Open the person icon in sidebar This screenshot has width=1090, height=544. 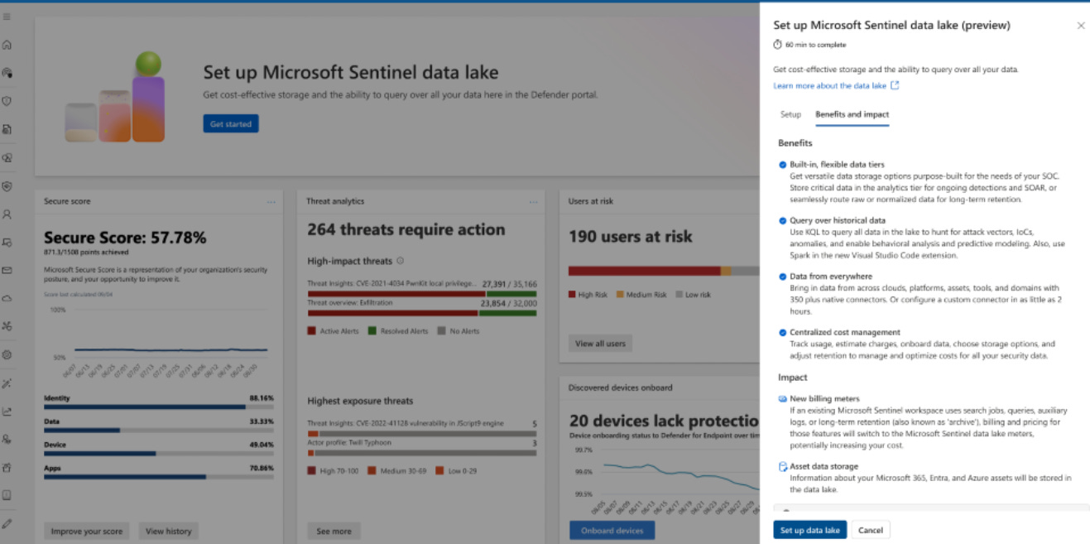(7, 214)
